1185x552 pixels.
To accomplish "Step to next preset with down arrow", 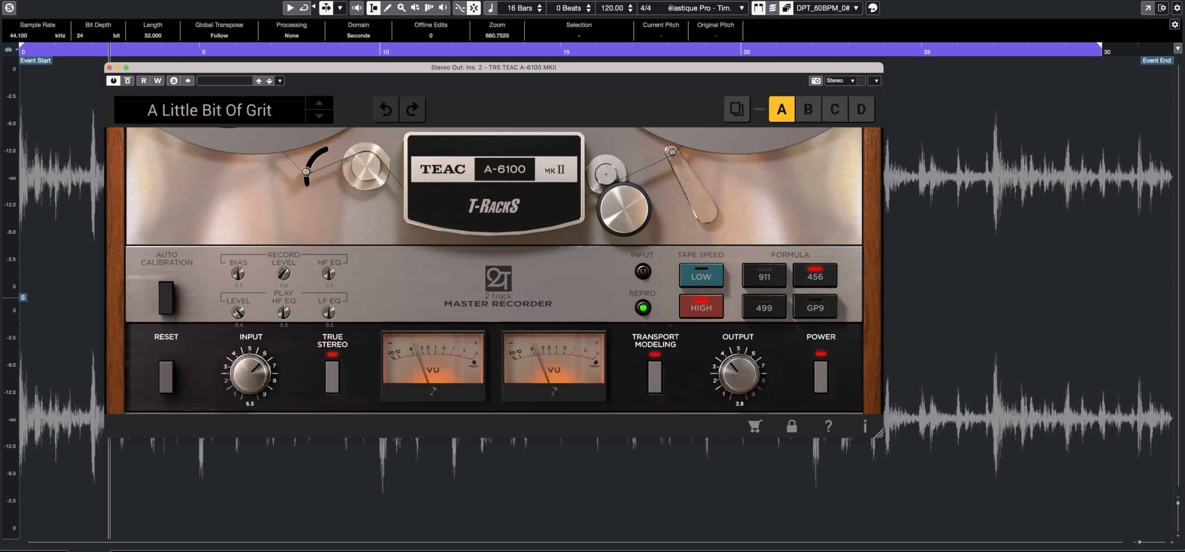I will pyautogui.click(x=319, y=116).
